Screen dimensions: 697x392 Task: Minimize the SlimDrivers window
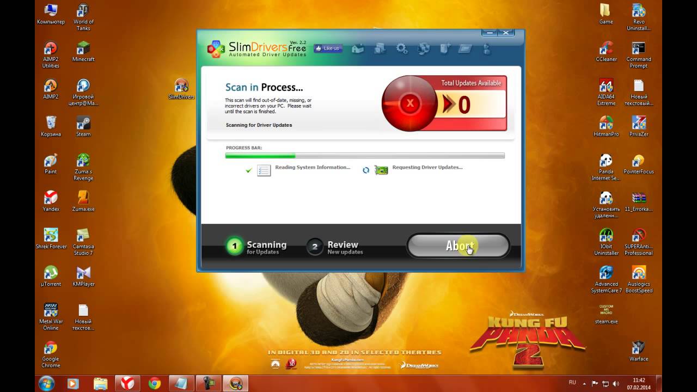click(490, 33)
